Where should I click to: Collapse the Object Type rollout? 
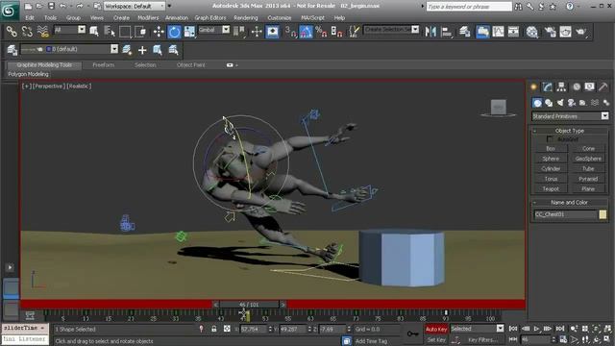(570, 131)
